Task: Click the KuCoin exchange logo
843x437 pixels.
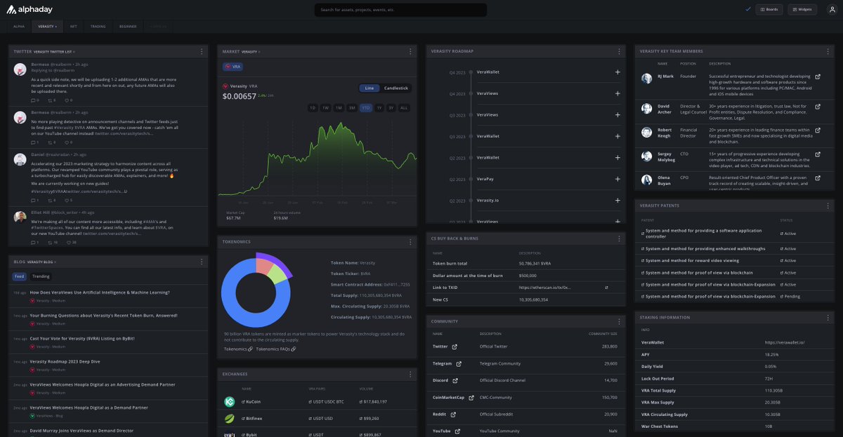Action: 229,402
